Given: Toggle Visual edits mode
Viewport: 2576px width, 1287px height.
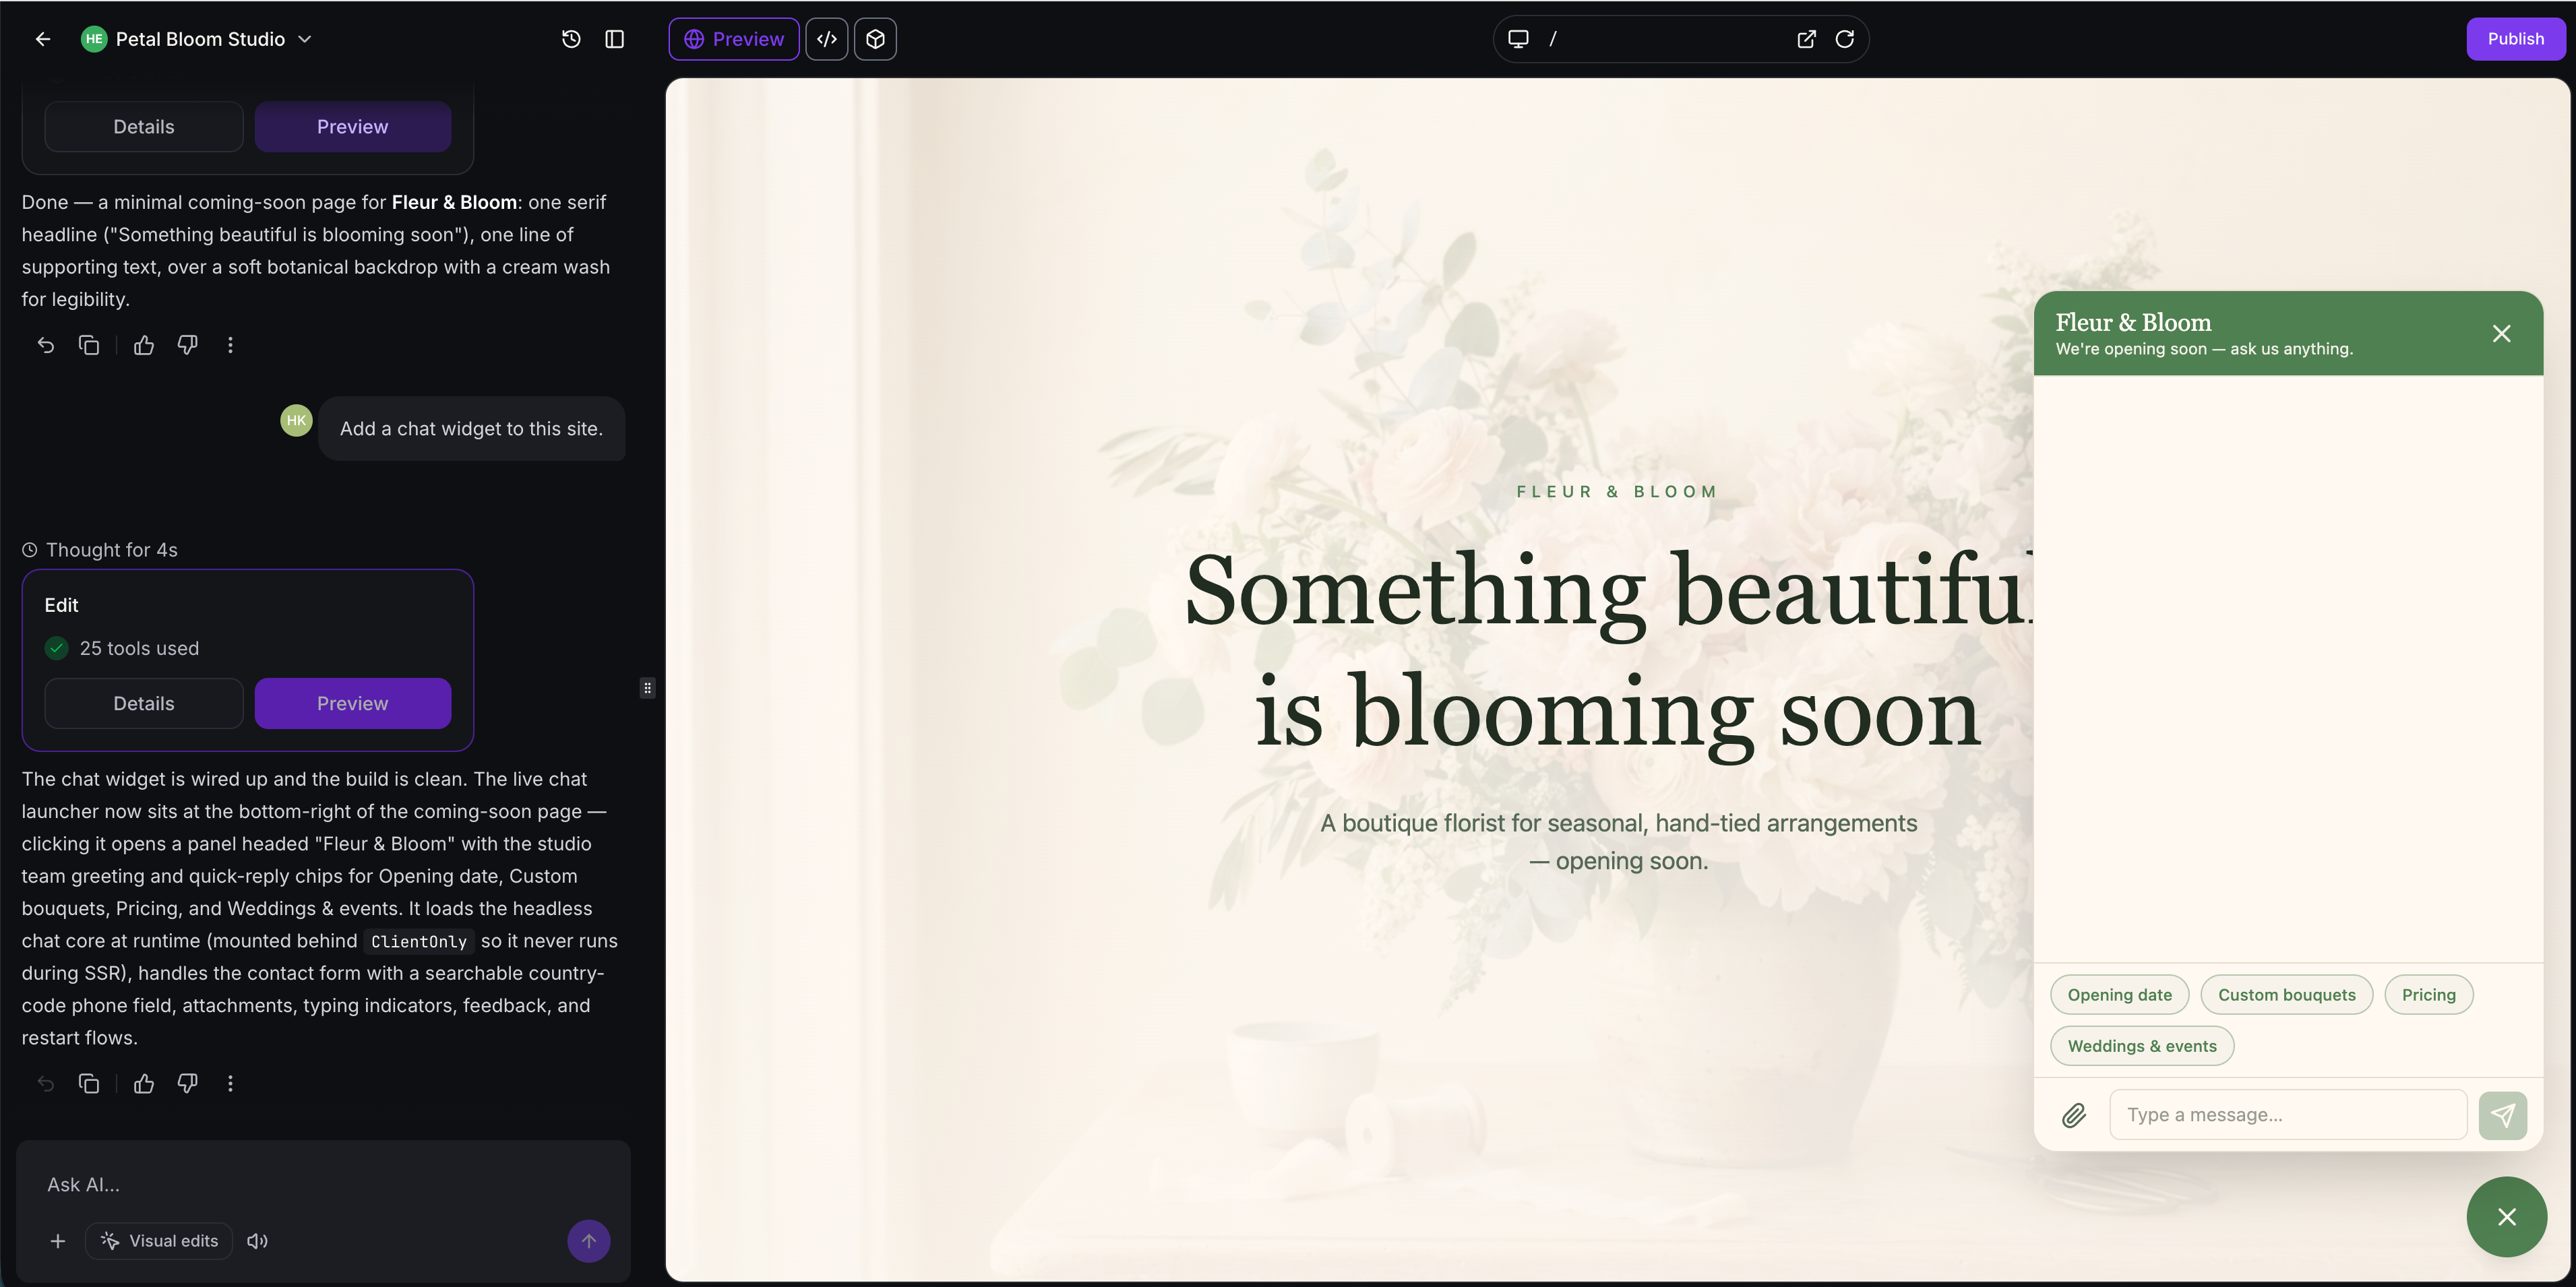Looking at the screenshot, I should (159, 1241).
